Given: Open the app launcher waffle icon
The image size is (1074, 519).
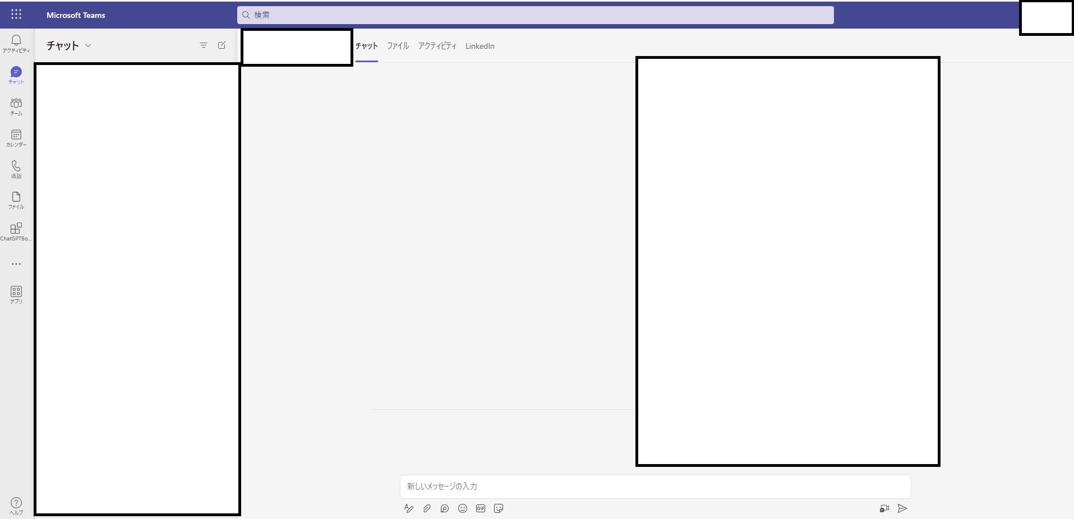Looking at the screenshot, I should pos(16,15).
